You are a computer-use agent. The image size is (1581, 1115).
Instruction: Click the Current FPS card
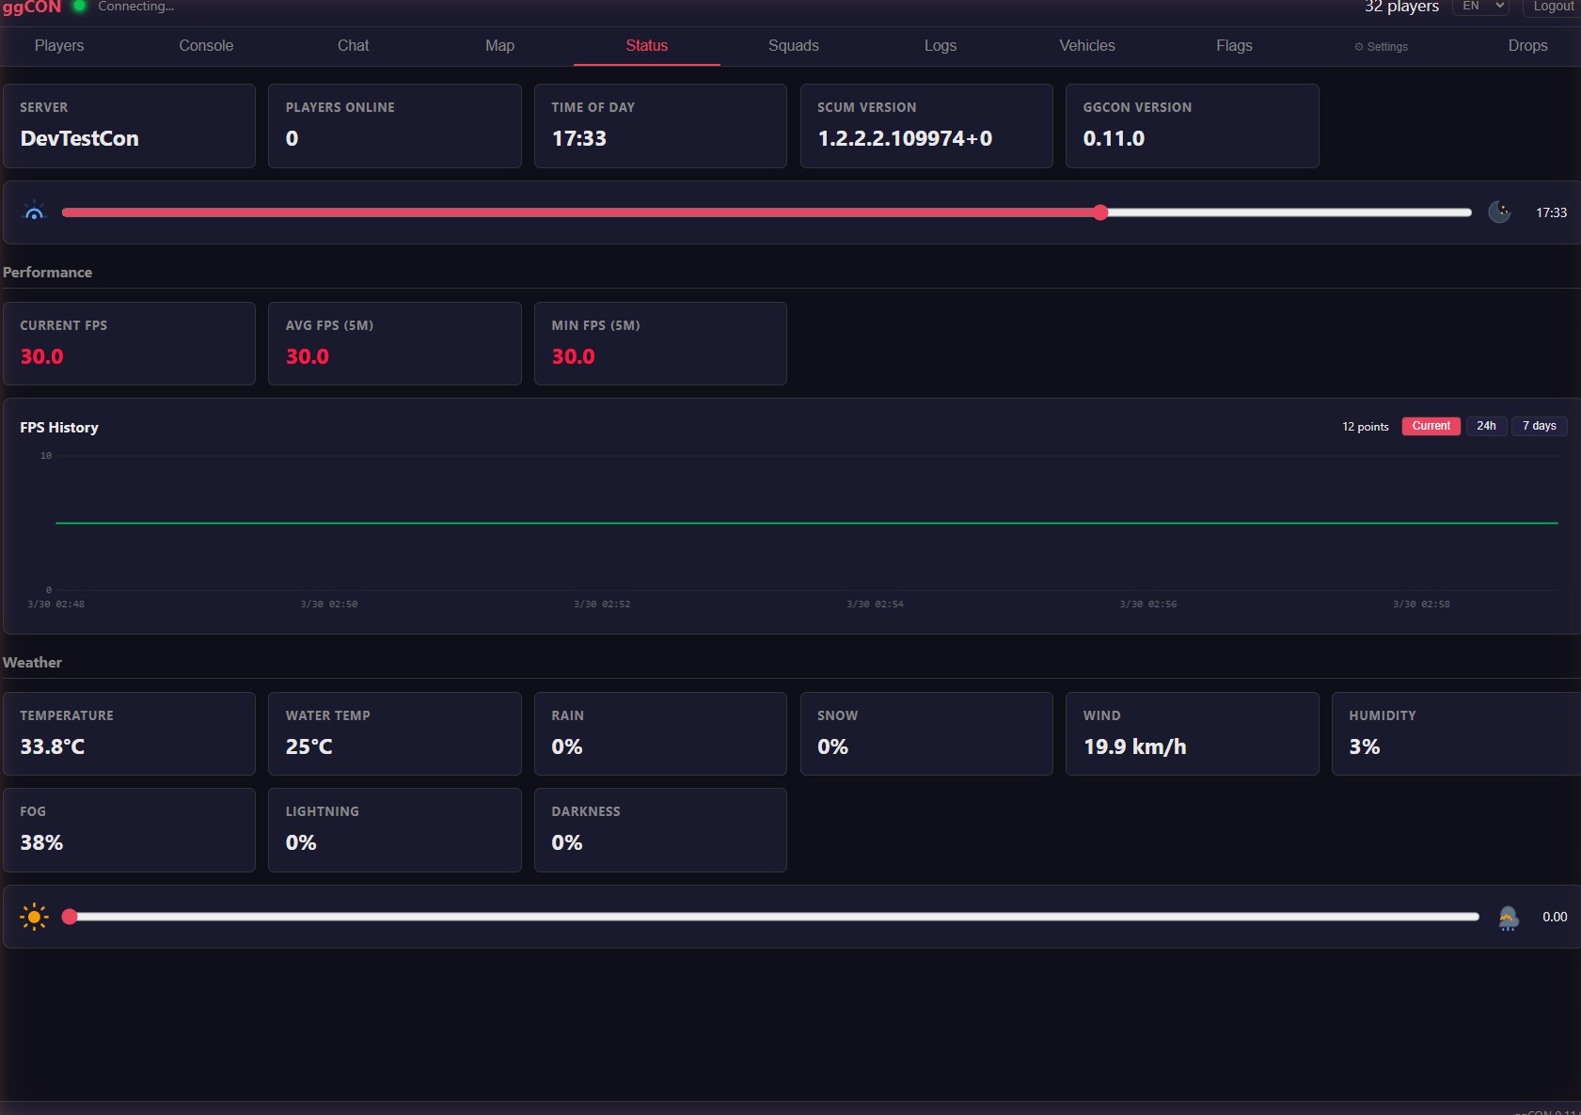[x=129, y=343]
